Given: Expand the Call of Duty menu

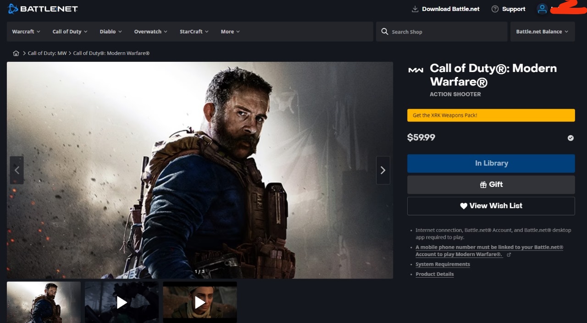Looking at the screenshot, I should pyautogui.click(x=70, y=32).
